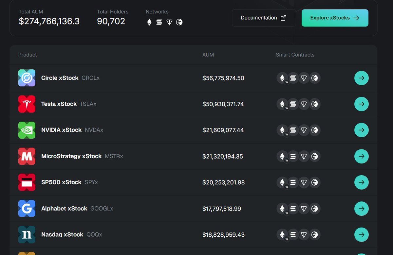Click the $21,609,077.44 AUM value
Screen dimensions: 393x255
pos(223,130)
